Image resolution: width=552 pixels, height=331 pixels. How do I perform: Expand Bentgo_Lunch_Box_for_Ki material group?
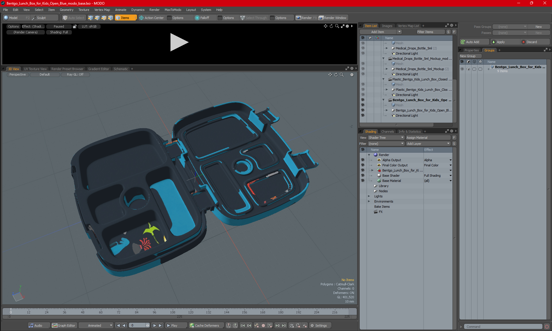pyautogui.click(x=373, y=170)
